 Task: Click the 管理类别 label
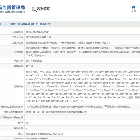pos(18,66)
